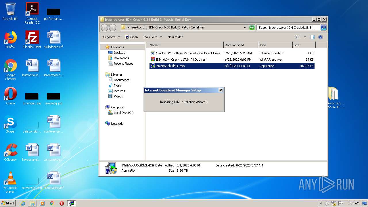Open FileZilla Client desktop shortcut
This screenshot has height=207, width=368.
[32, 40]
